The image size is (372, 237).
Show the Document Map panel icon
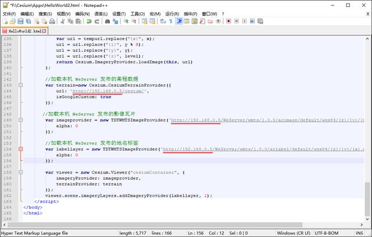click(x=195, y=21)
